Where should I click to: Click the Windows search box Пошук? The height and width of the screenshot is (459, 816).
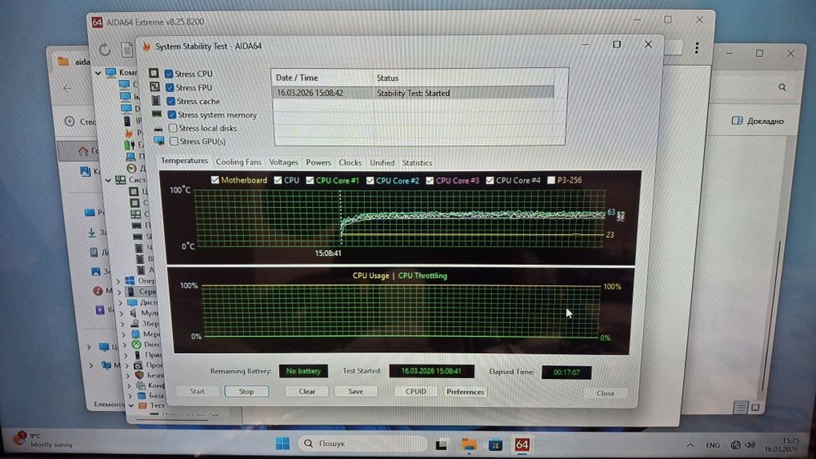(363, 444)
